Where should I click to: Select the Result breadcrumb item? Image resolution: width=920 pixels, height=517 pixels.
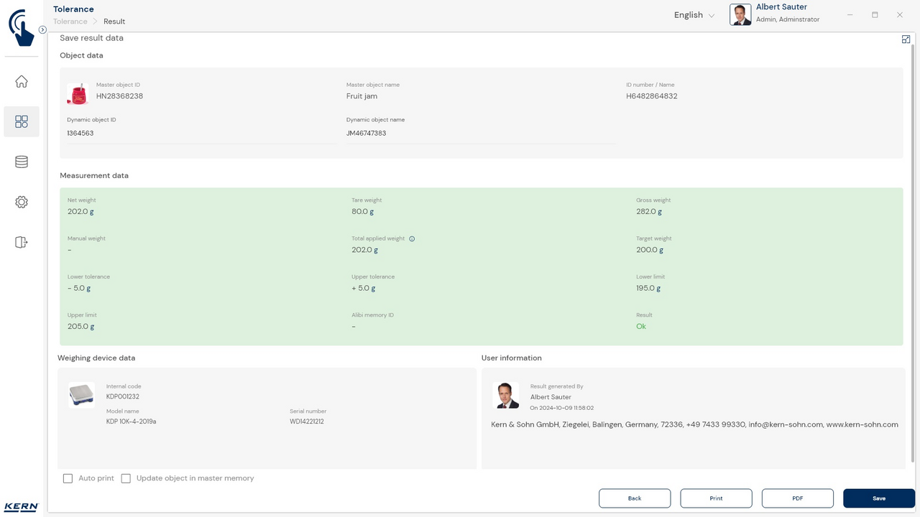click(114, 22)
